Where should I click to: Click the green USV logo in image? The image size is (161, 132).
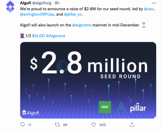tap(105, 107)
